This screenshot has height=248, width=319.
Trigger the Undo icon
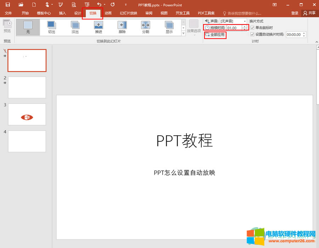pos(100,5)
